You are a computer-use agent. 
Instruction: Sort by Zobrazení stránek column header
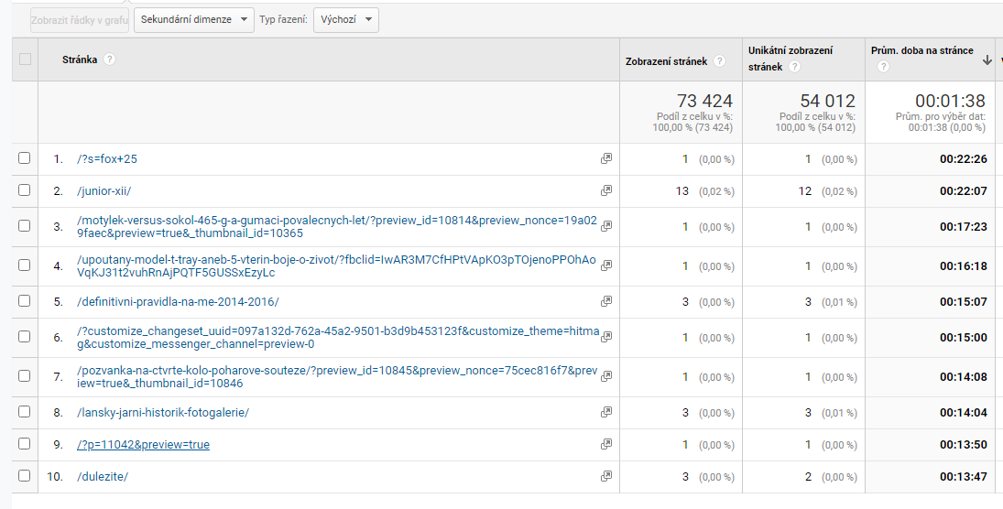[667, 61]
